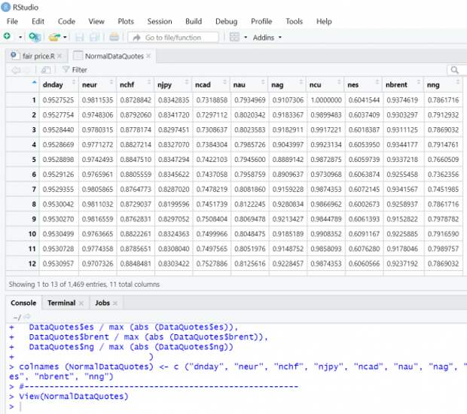The image size is (467, 414).
Task: Sort the table by nau column
Action: (249, 85)
